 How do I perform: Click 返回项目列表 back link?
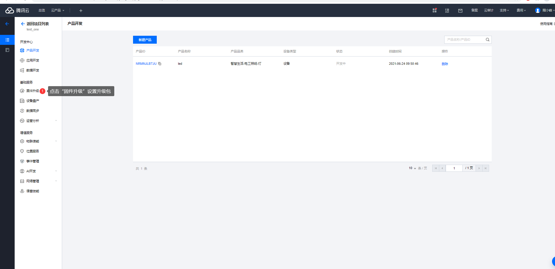[x=35, y=24]
